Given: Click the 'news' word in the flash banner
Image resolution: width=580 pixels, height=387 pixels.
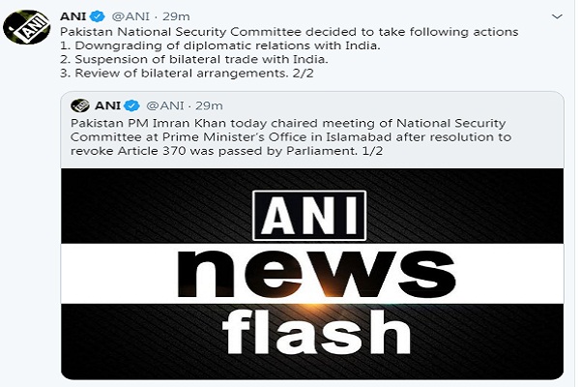Looking at the screenshot, I should coord(317,274).
